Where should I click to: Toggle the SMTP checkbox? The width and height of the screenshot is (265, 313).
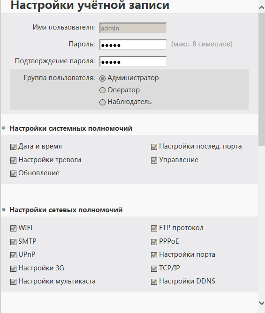[13, 242]
